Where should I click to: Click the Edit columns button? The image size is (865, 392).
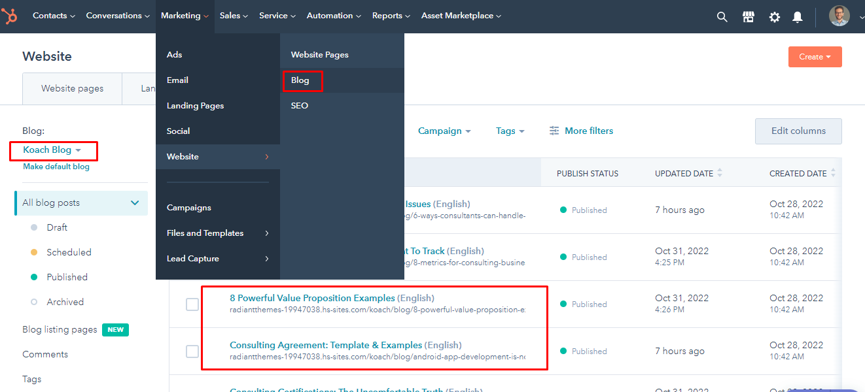[x=798, y=131]
